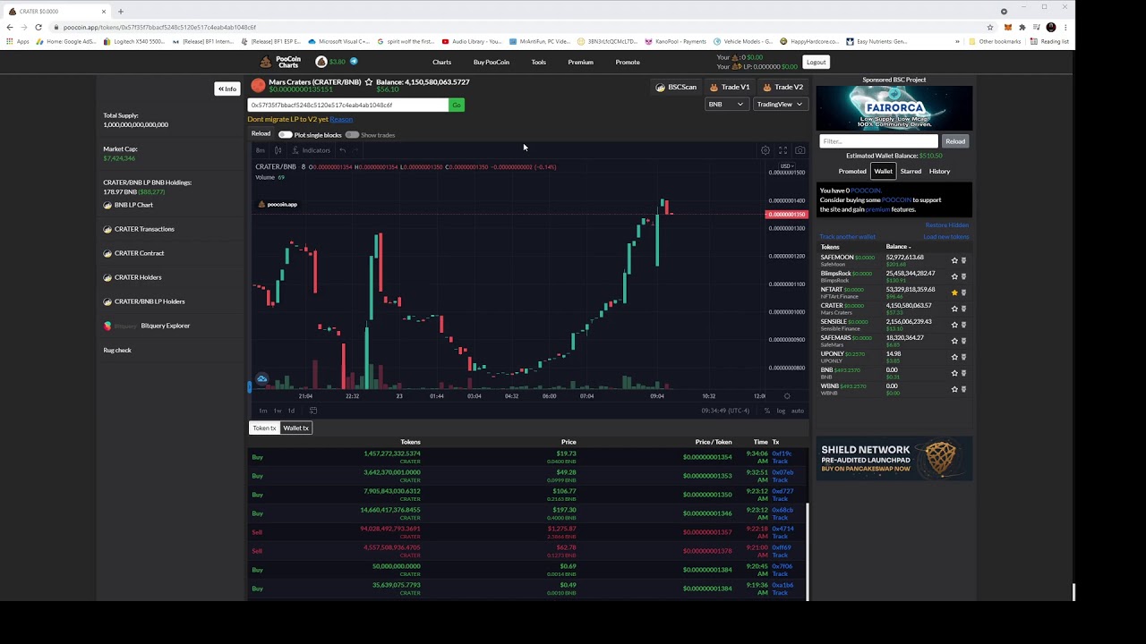
Task: Hide the BNB token in wallet list
Action: tap(963, 373)
